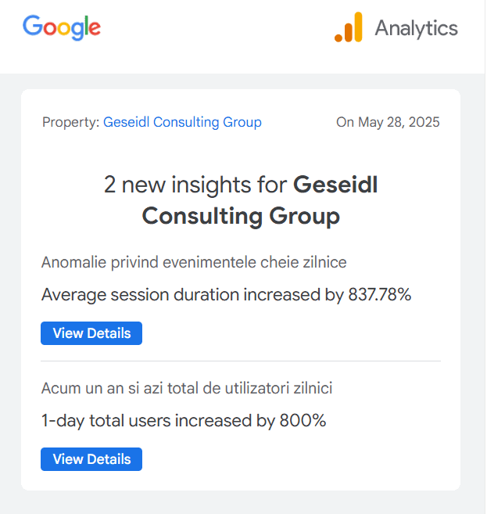Click the Google logo
This screenshot has width=487, height=514.
coord(62,27)
